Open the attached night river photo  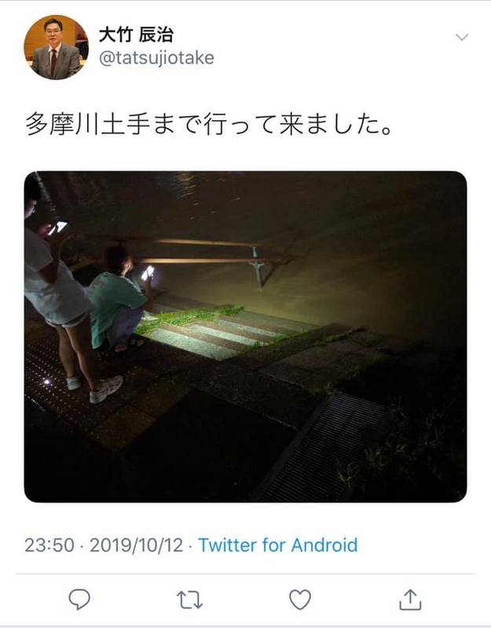coord(245,337)
